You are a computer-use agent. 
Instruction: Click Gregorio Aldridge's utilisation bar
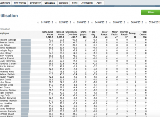(26, 40)
